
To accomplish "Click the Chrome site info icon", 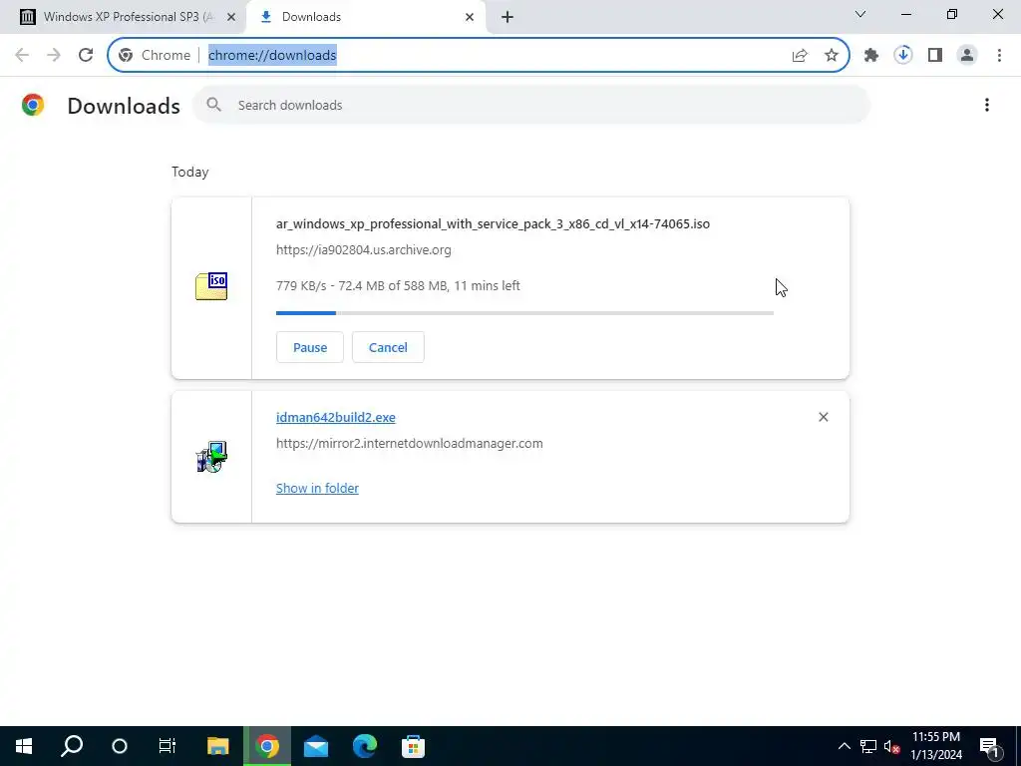I will pos(127,56).
